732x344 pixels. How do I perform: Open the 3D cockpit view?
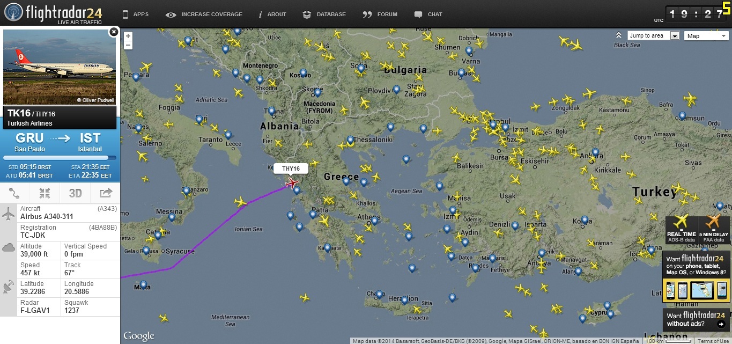75,193
